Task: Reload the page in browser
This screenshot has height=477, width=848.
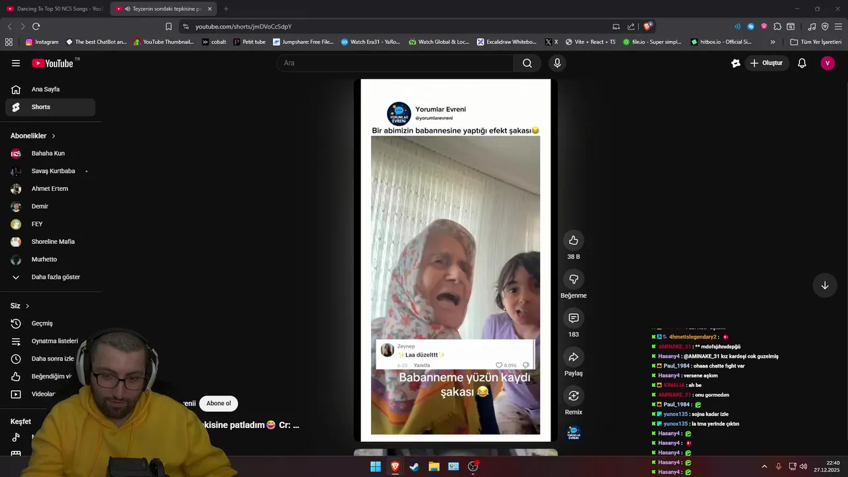Action: [36, 26]
